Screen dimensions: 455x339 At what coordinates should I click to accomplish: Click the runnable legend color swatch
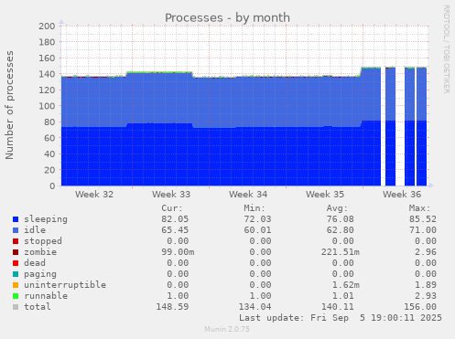click(x=16, y=296)
